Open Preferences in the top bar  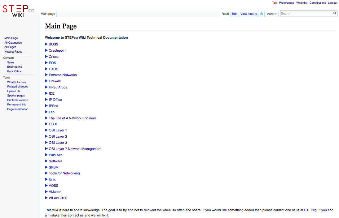(x=286, y=3)
